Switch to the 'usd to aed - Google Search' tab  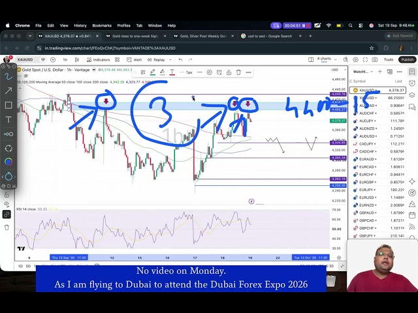pos(270,36)
